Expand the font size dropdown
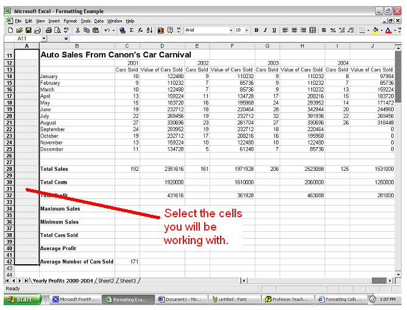The height and width of the screenshot is (310, 407). click(x=247, y=30)
